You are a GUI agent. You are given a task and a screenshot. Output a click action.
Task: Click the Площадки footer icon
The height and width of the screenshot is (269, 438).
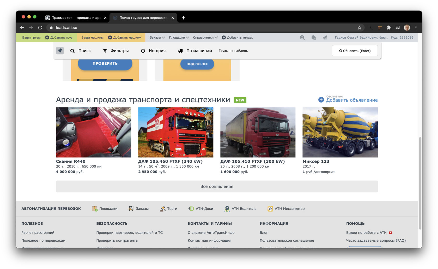(x=95, y=209)
